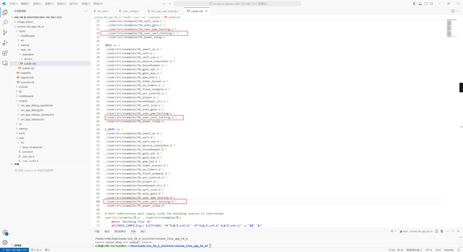Open the Extensions view
Viewport: 463px width, 252px height.
(x=5, y=53)
